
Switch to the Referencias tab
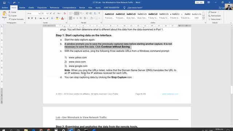(x=55, y=8)
